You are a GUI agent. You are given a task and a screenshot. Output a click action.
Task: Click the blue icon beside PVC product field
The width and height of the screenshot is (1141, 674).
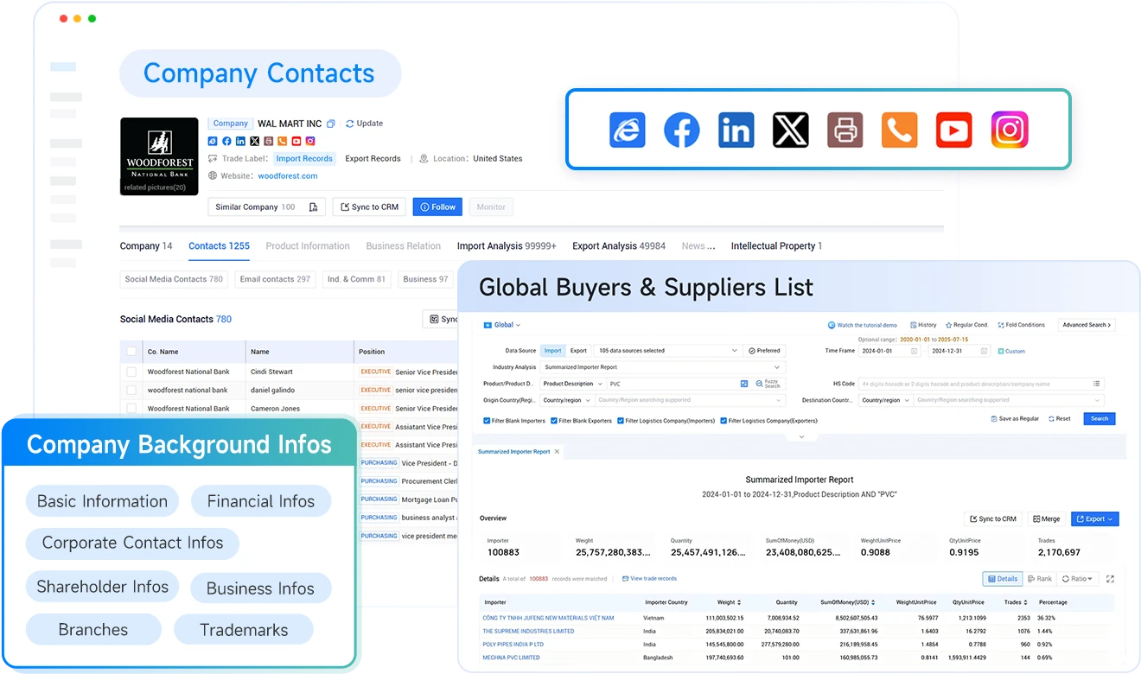click(x=744, y=384)
